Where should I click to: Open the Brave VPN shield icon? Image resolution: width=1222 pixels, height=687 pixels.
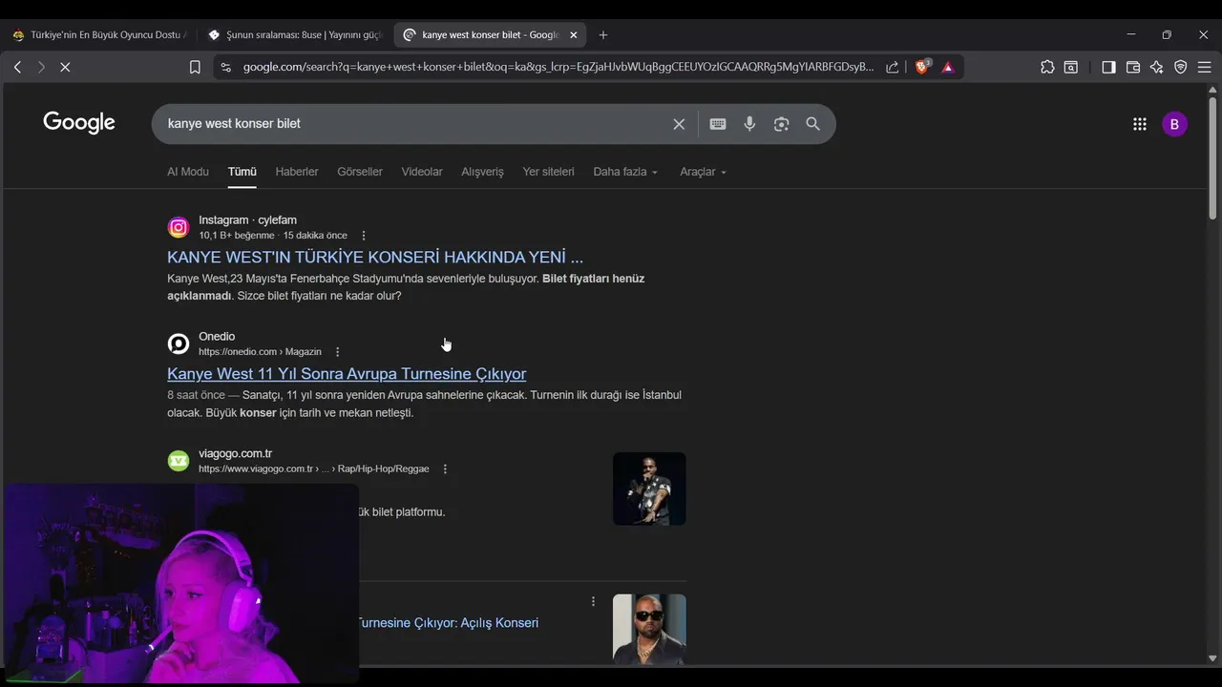click(x=1181, y=67)
